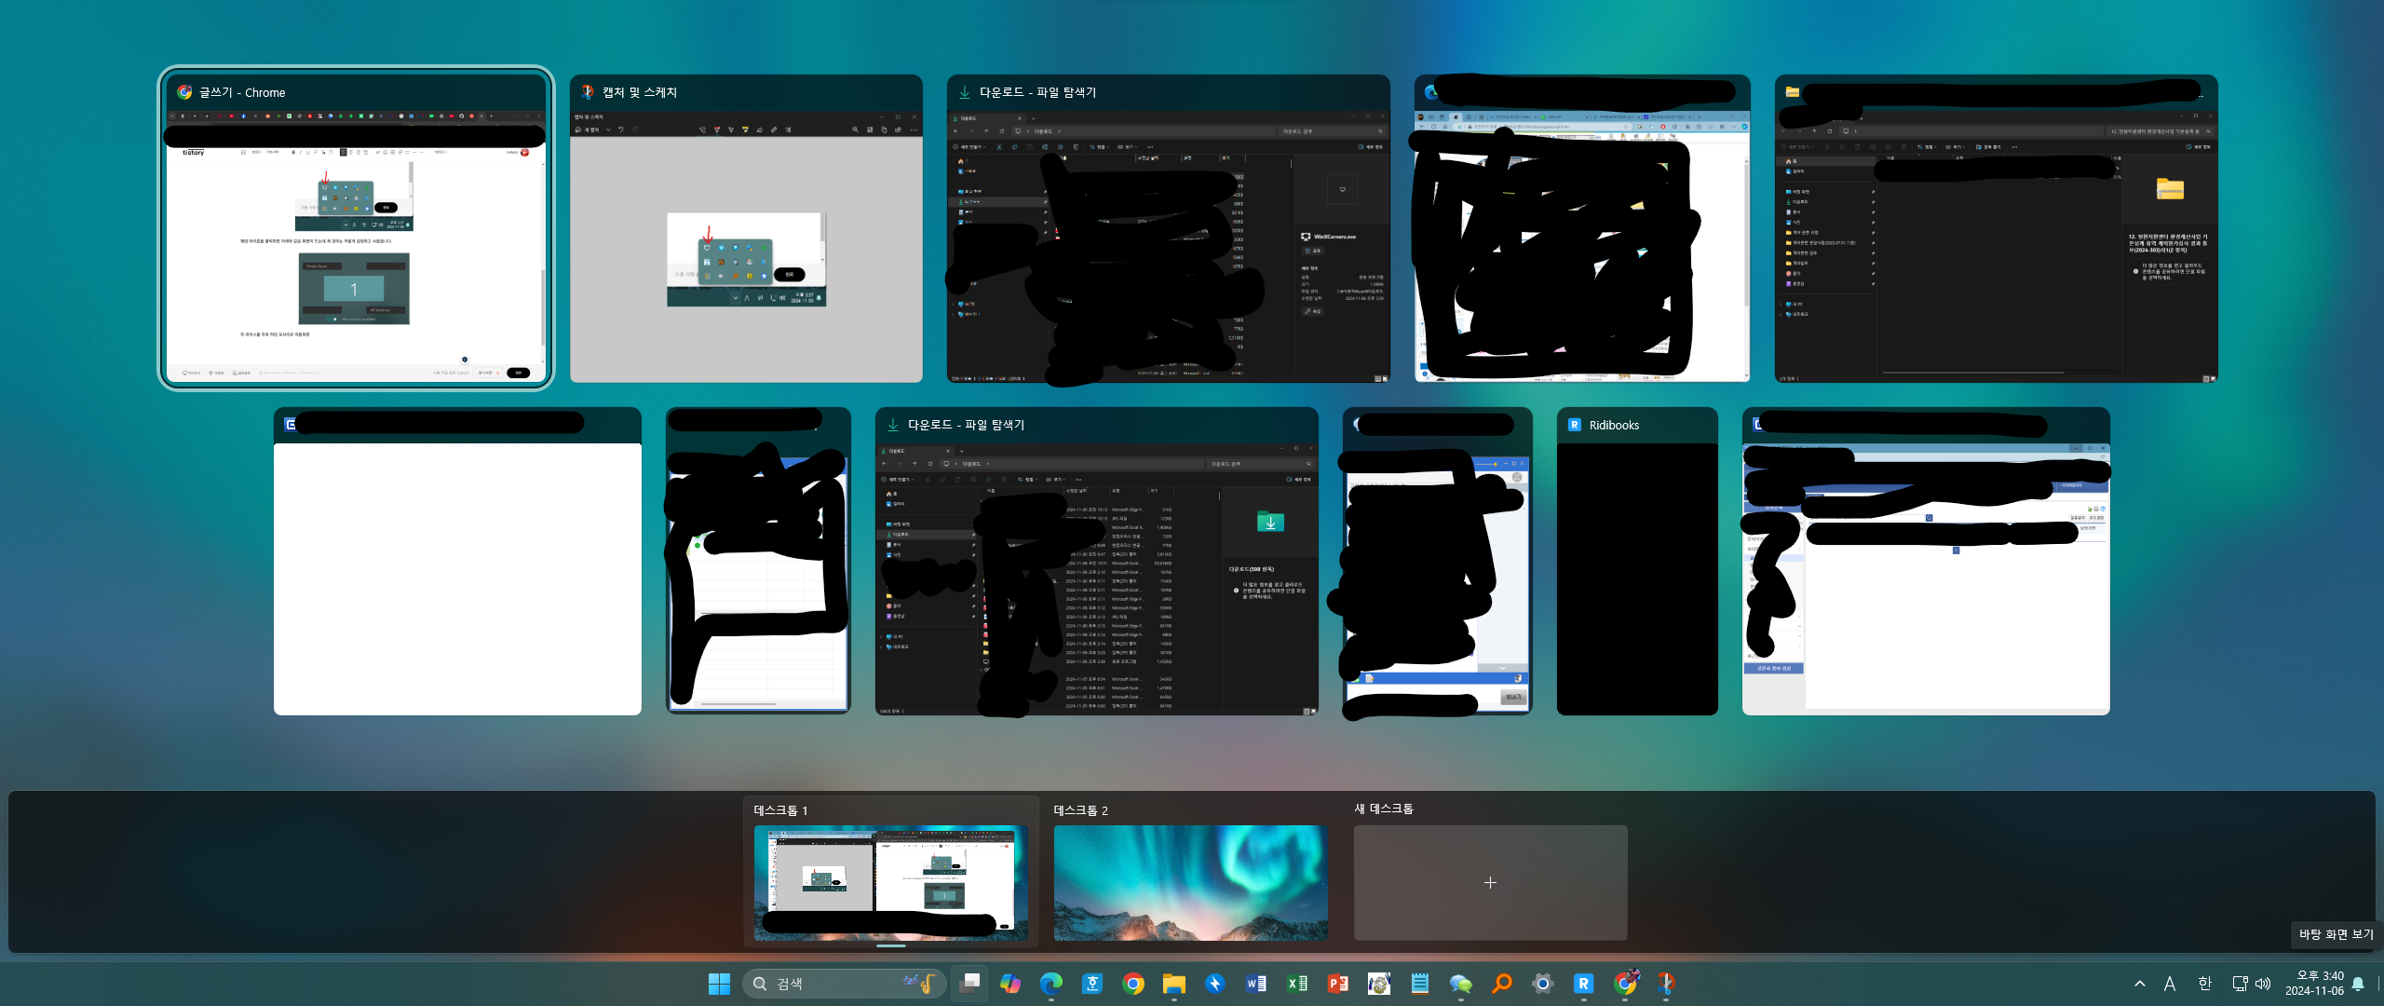Open Excel from the taskbar

(x=1296, y=984)
